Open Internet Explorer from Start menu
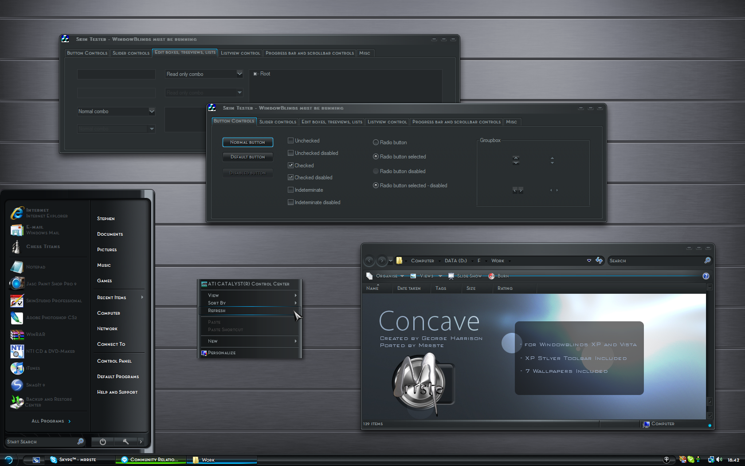The image size is (745, 466). click(17, 213)
